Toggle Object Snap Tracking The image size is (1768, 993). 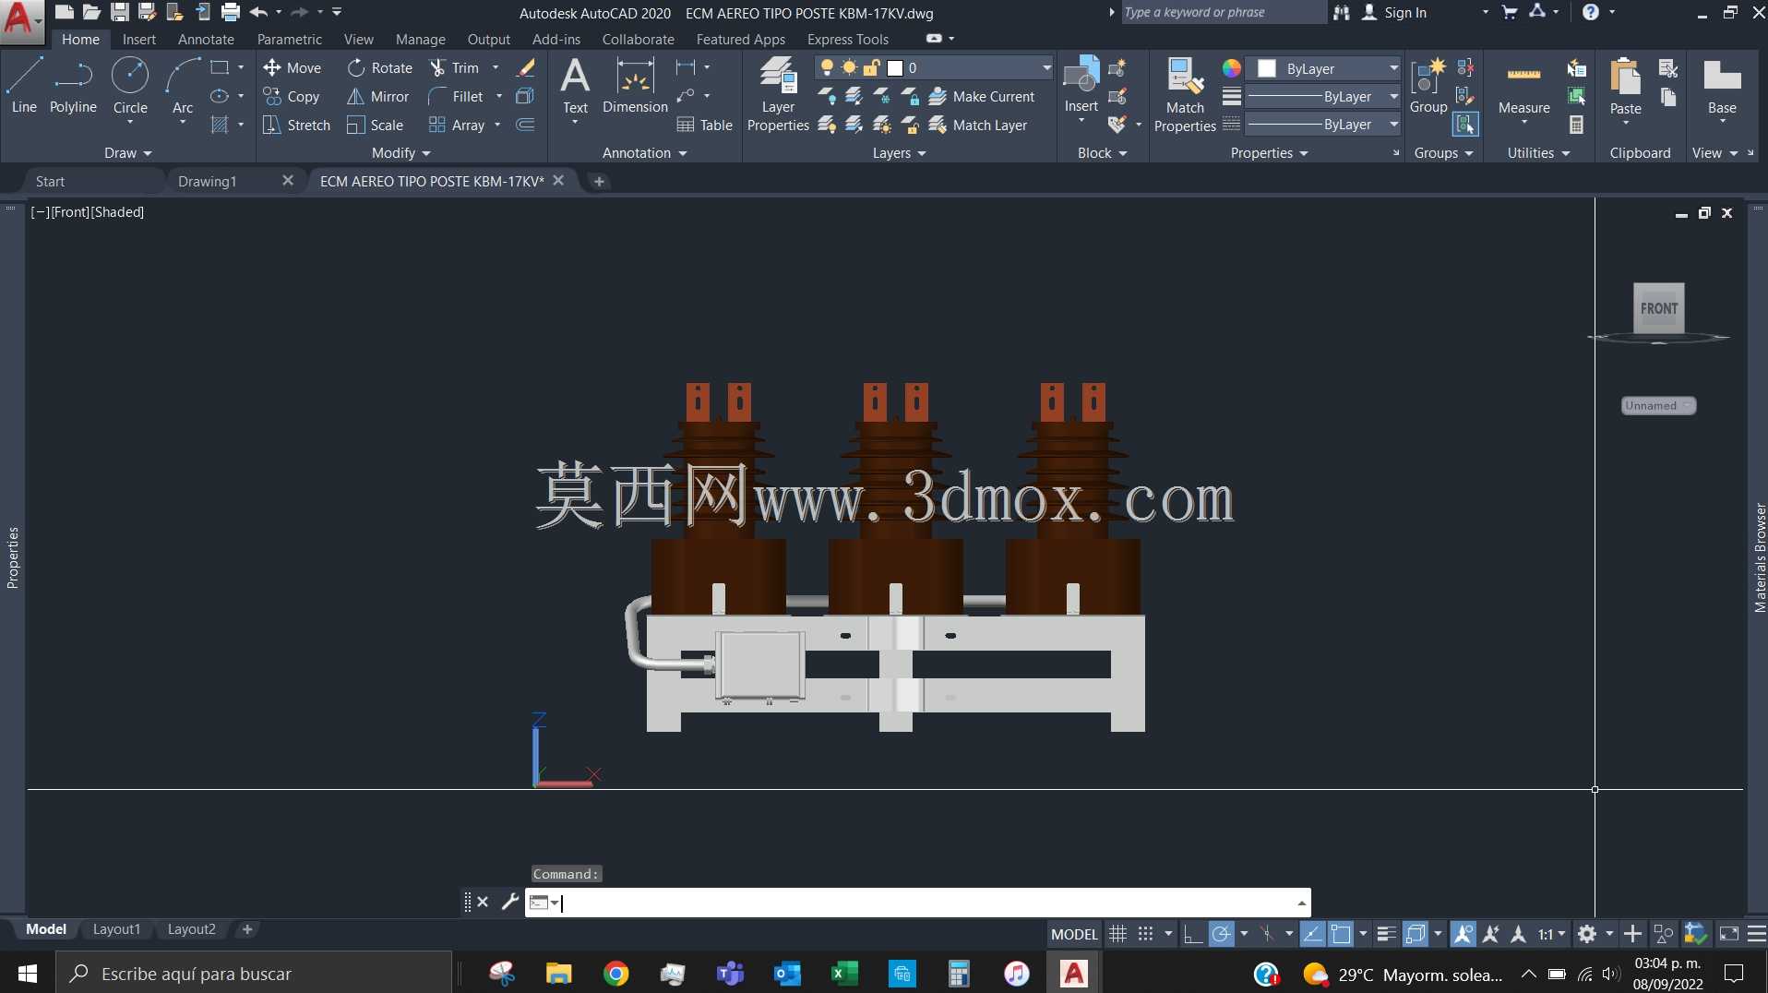[1312, 934]
